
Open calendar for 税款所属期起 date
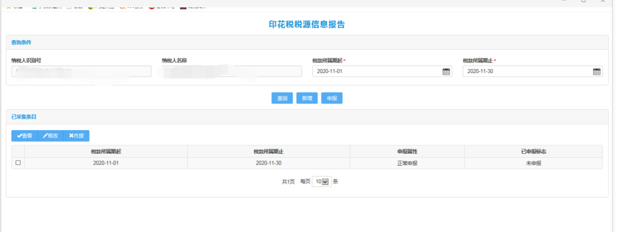coord(446,71)
